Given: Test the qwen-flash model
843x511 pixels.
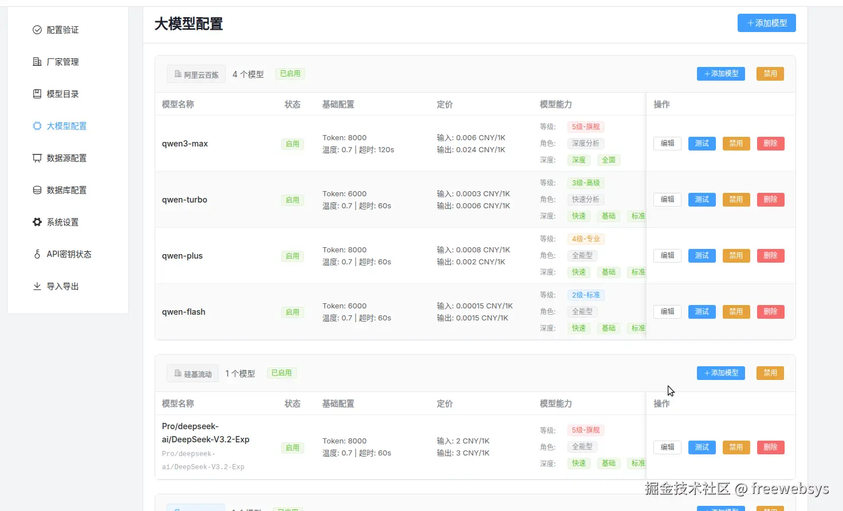Looking at the screenshot, I should [702, 312].
